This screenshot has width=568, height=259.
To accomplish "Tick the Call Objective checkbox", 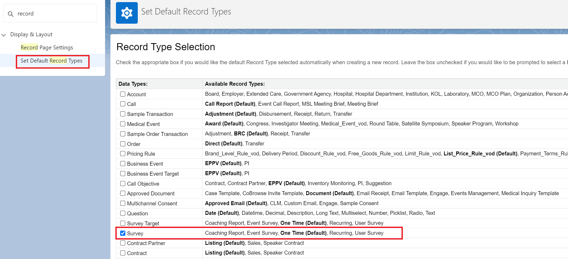I will pyautogui.click(x=123, y=184).
